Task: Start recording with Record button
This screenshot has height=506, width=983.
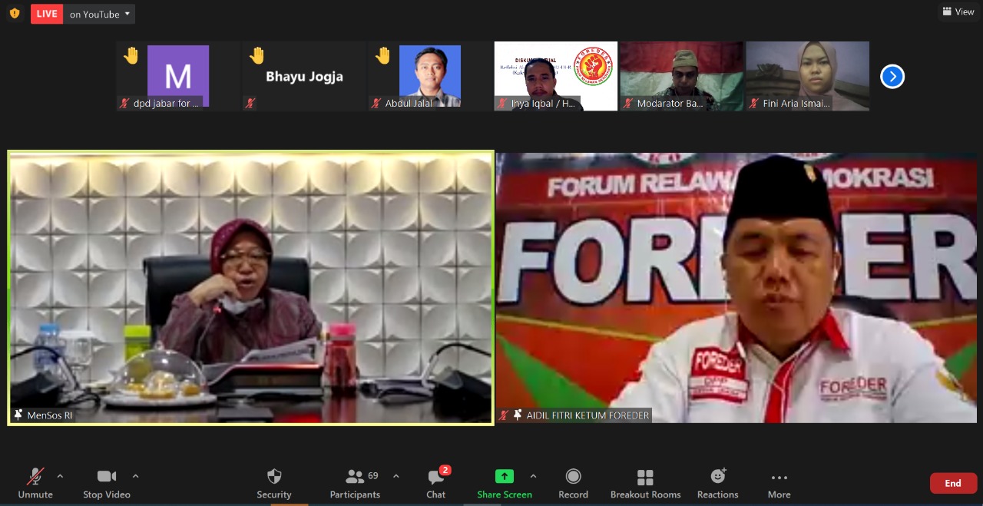Action: [x=573, y=484]
